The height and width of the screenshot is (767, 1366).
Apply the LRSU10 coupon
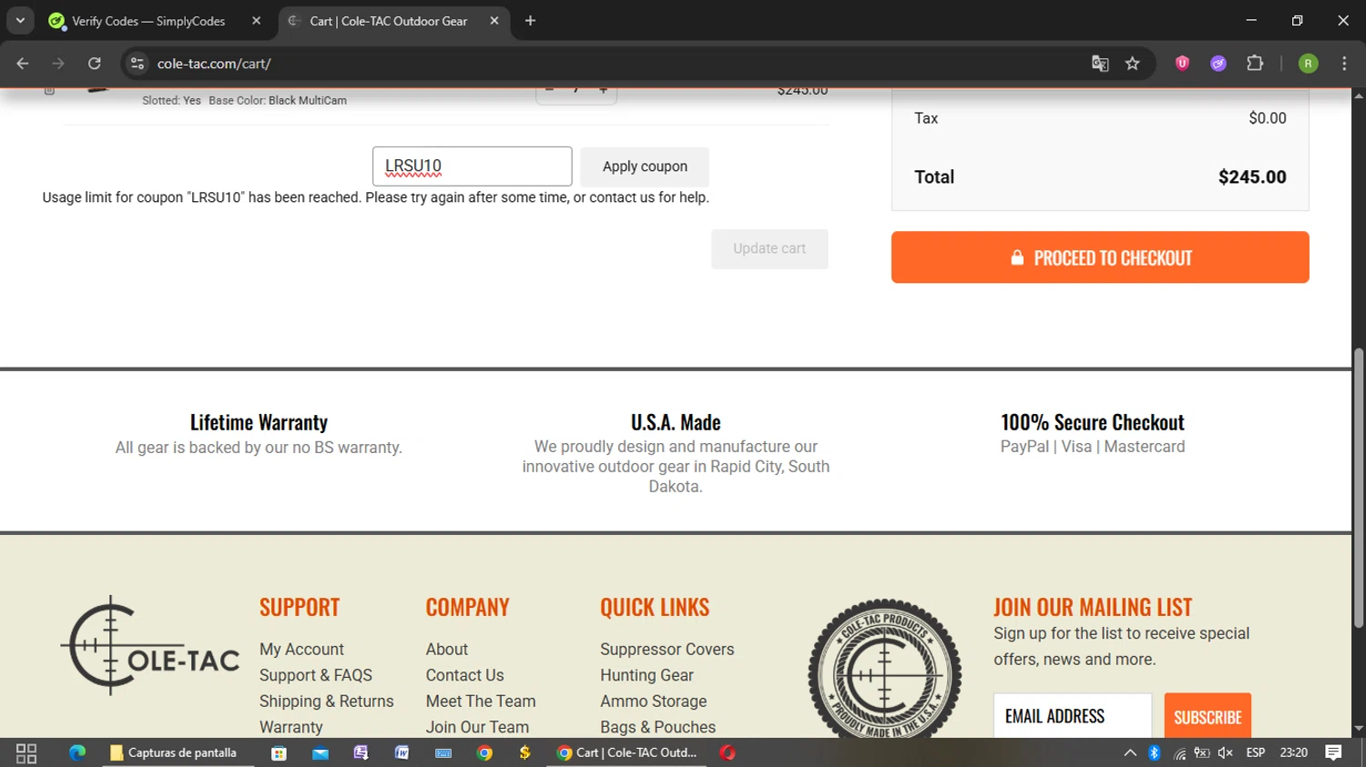click(x=645, y=167)
